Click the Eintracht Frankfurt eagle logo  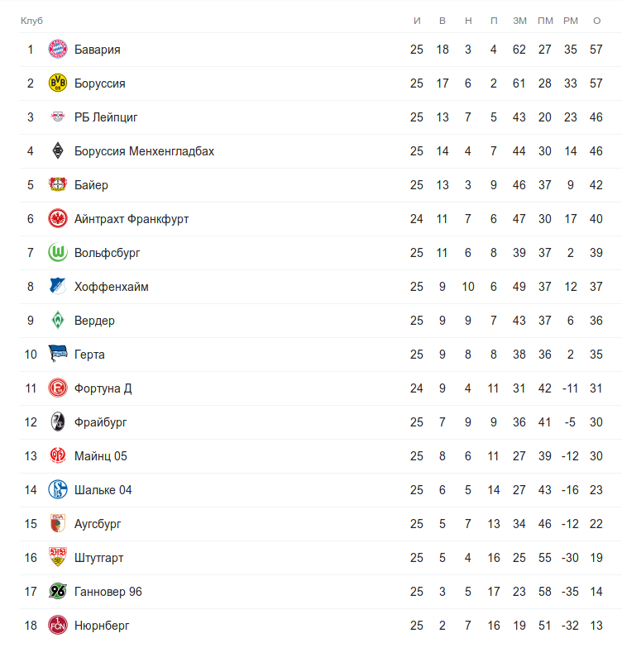pos(57,219)
